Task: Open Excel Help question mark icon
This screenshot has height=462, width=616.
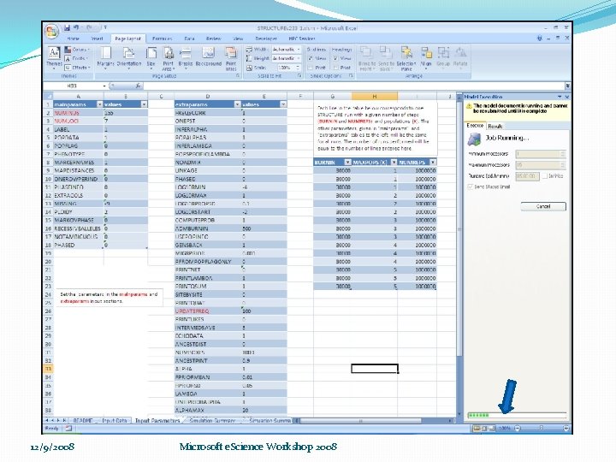Action: tap(539, 38)
